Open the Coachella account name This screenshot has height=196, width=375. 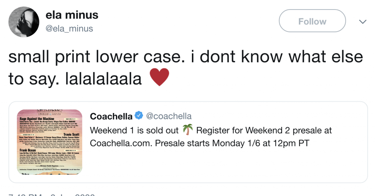coord(111,116)
